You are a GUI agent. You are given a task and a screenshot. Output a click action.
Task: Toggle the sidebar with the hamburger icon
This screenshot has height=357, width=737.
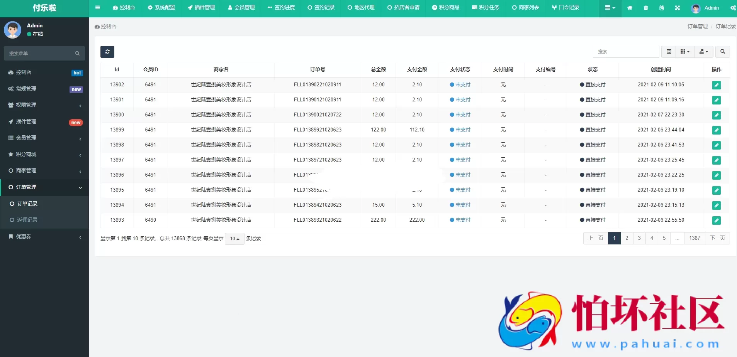(x=98, y=8)
